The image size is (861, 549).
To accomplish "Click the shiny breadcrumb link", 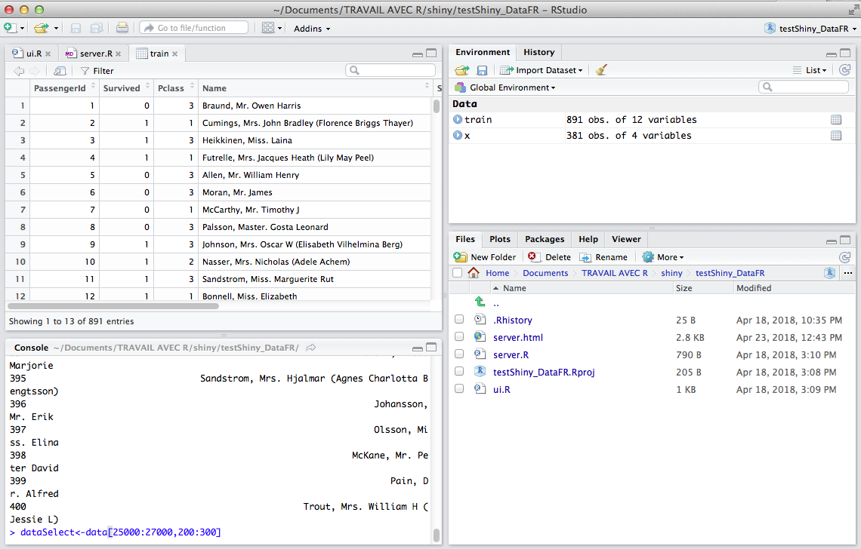I will point(671,273).
